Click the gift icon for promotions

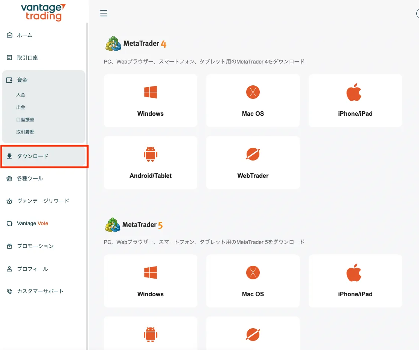click(9, 246)
